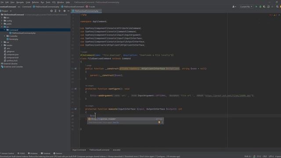
Task: Open the Terminal tool window
Action: [x=46, y=153]
